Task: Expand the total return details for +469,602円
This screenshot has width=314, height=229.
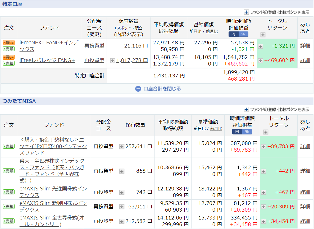Action: pyautogui.click(x=261, y=60)
